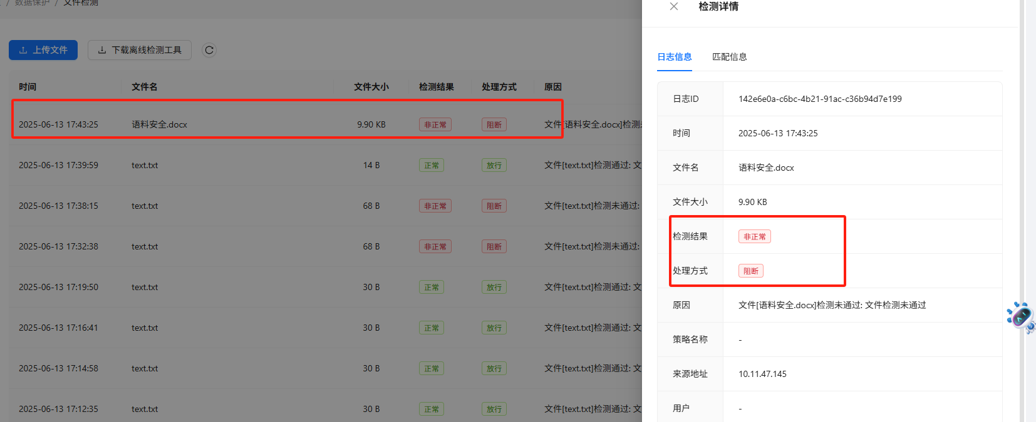Viewport: 1036px width, 422px height.
Task: Click 非正常 tag in 17:38:15 row
Action: [435, 206]
